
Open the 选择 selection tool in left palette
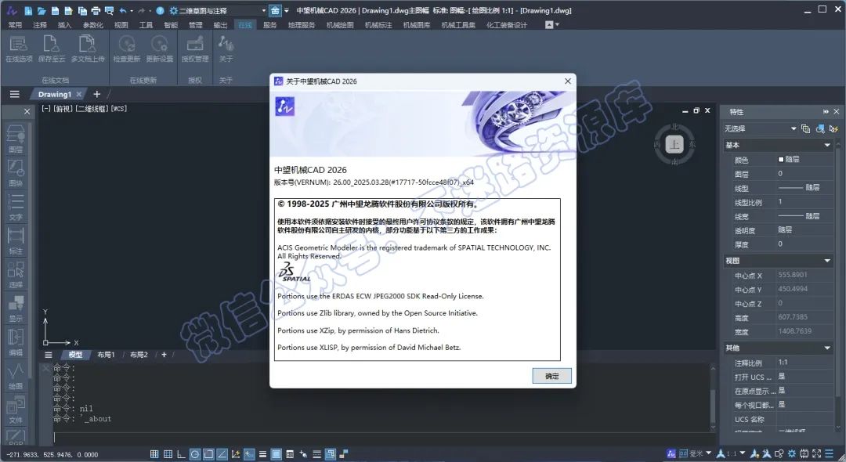pyautogui.click(x=16, y=274)
